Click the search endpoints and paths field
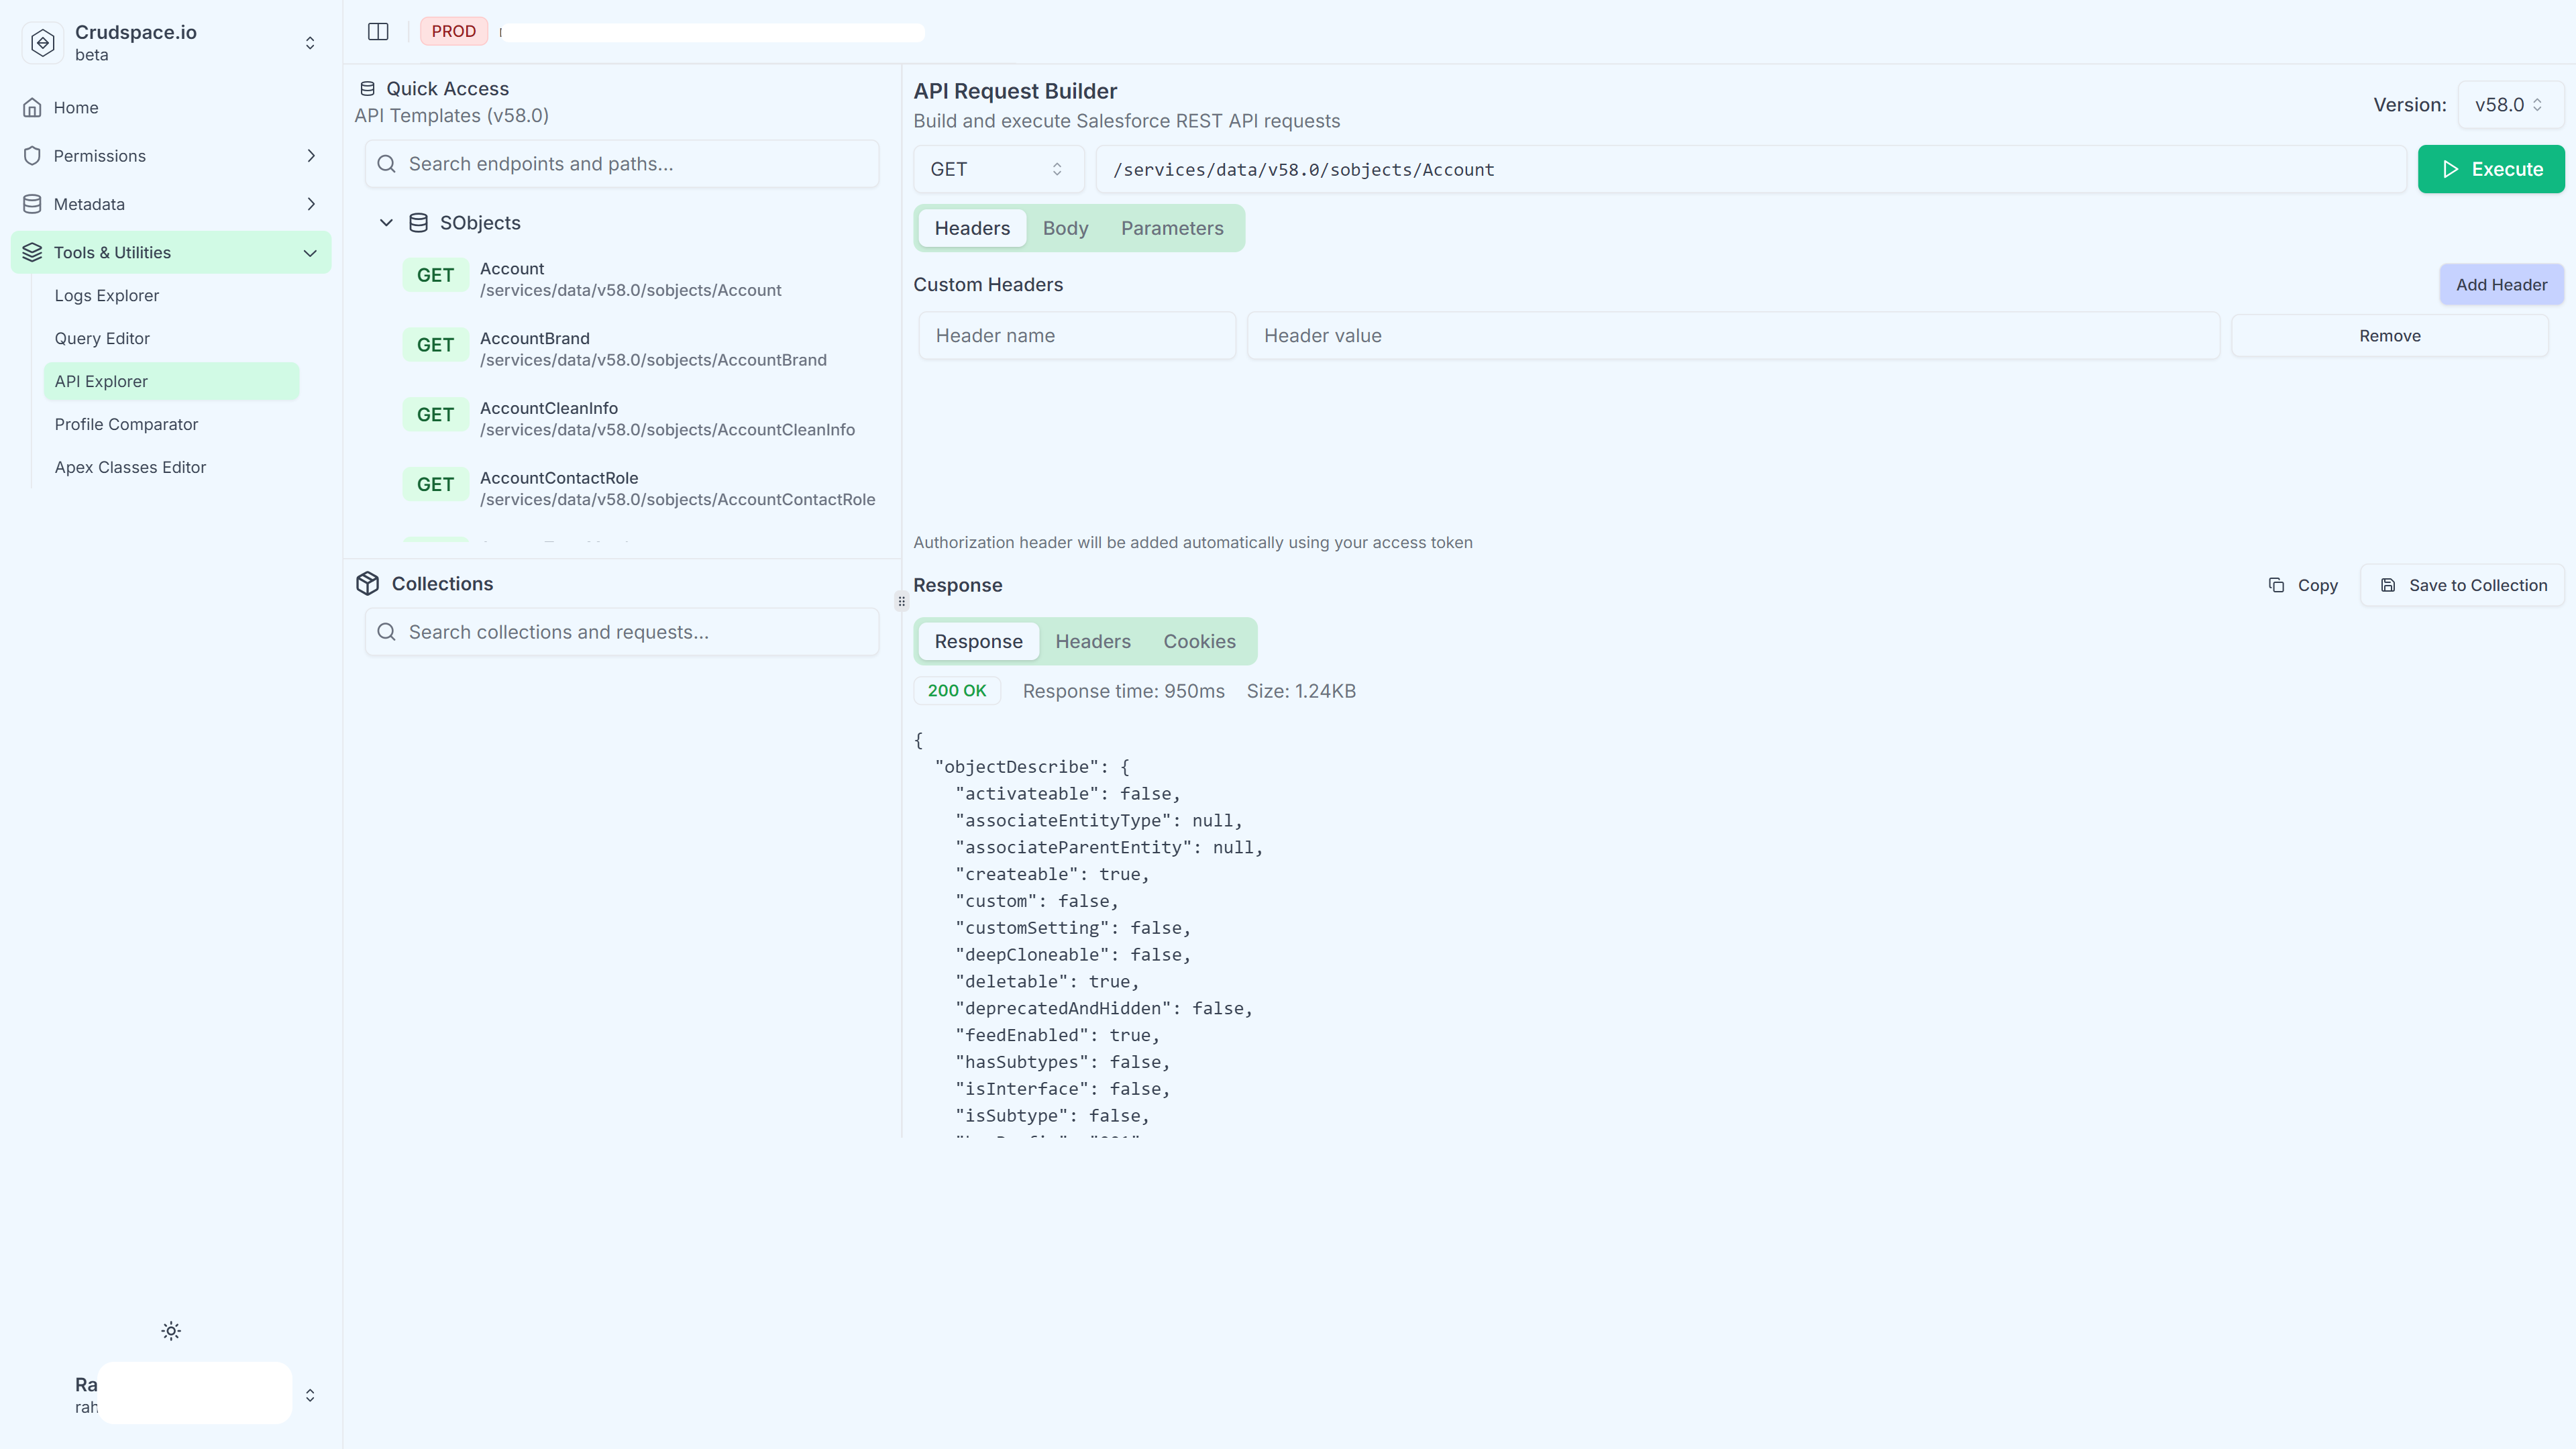The width and height of the screenshot is (2576, 1449). [621, 164]
